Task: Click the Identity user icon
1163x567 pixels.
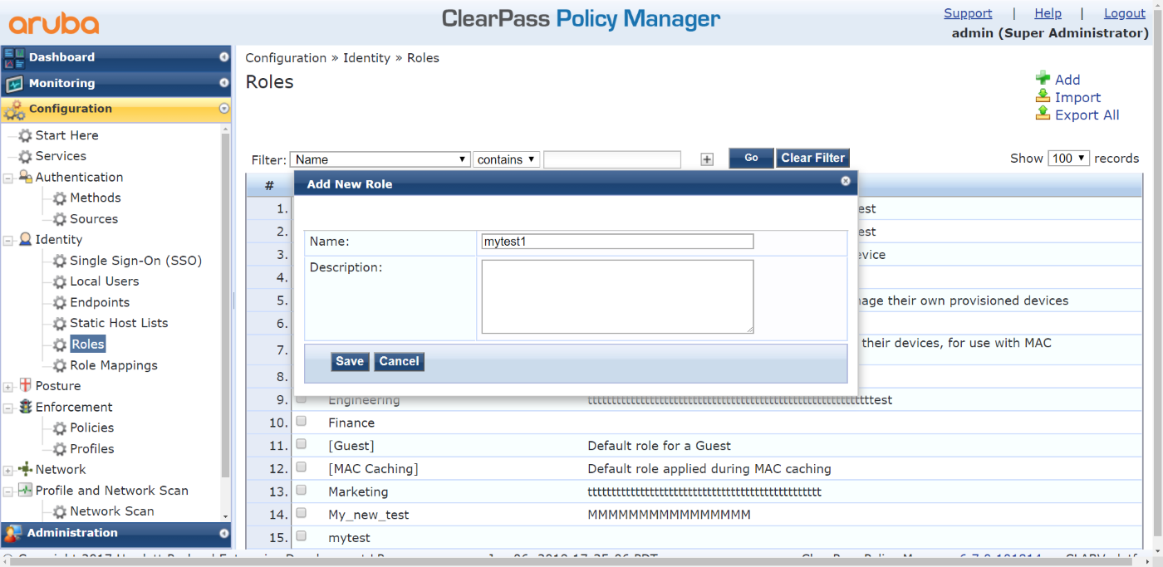Action: pyautogui.click(x=26, y=239)
